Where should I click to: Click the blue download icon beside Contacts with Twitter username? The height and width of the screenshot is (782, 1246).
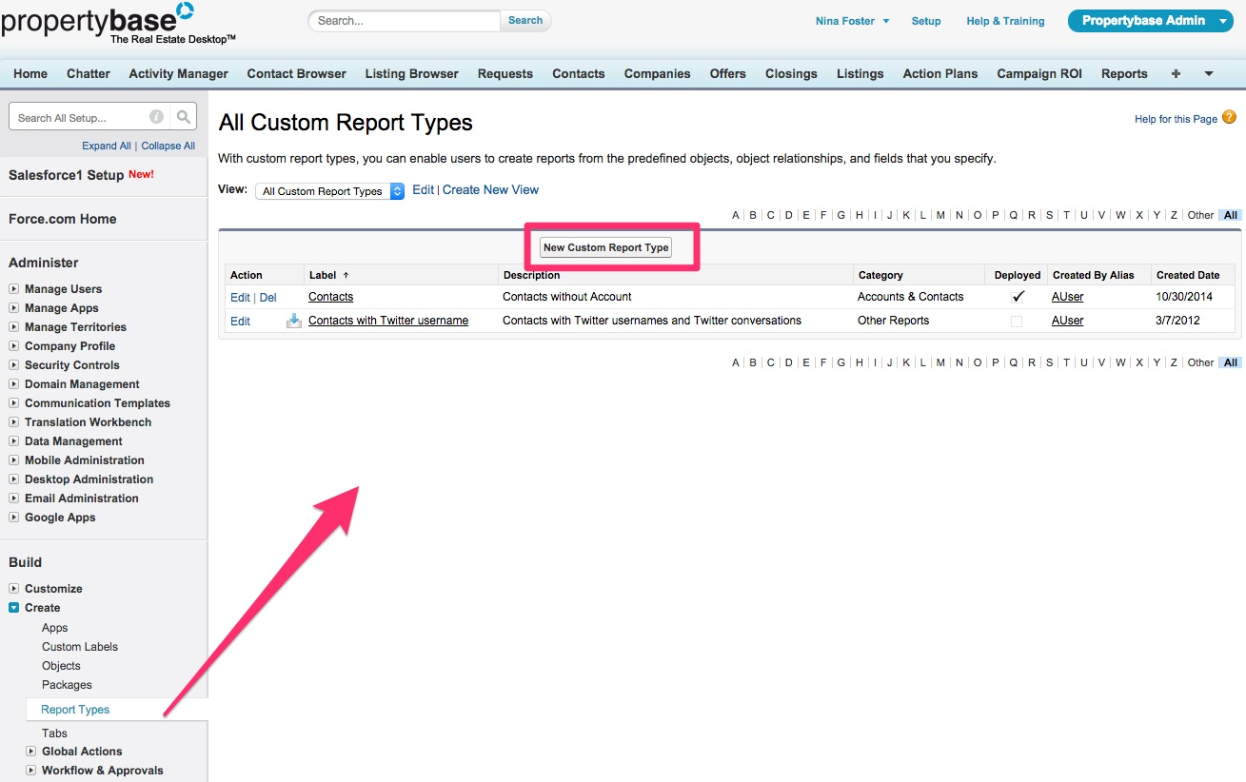click(294, 321)
